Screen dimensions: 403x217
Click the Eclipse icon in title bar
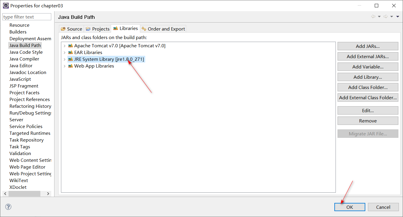[6, 6]
